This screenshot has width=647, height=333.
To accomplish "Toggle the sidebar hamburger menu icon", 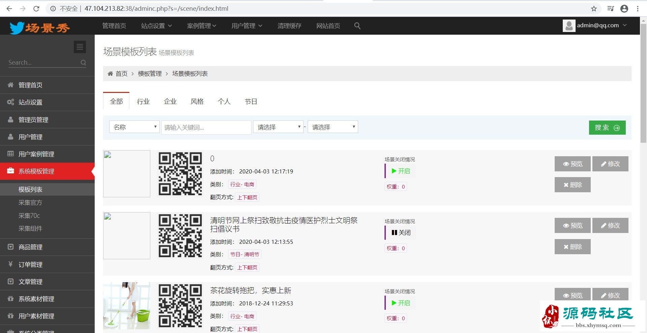I will coord(80,47).
